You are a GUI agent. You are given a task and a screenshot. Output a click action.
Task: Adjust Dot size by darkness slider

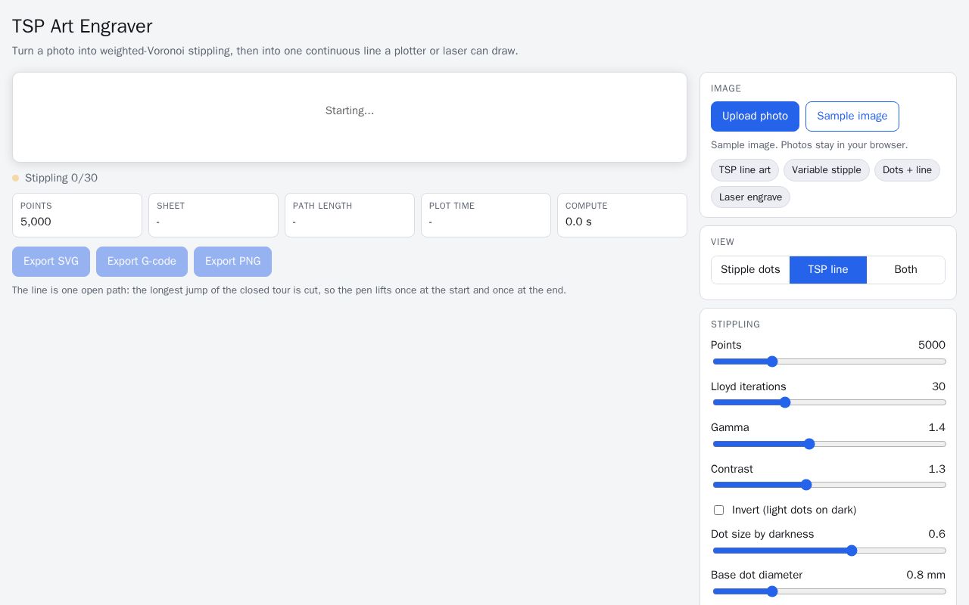tap(829, 551)
